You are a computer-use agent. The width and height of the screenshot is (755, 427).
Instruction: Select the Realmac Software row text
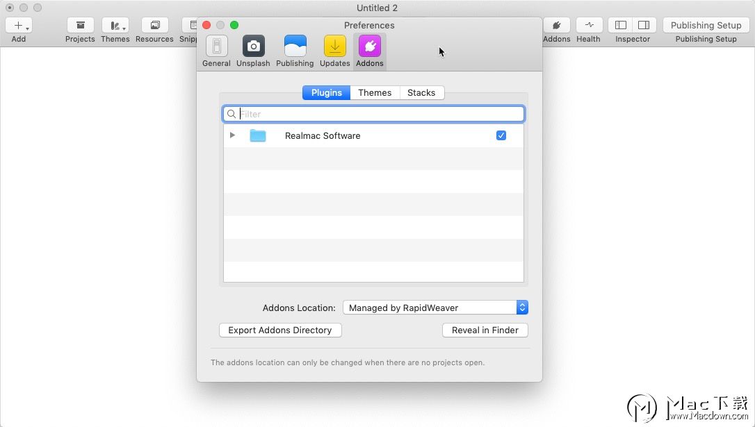pos(323,135)
